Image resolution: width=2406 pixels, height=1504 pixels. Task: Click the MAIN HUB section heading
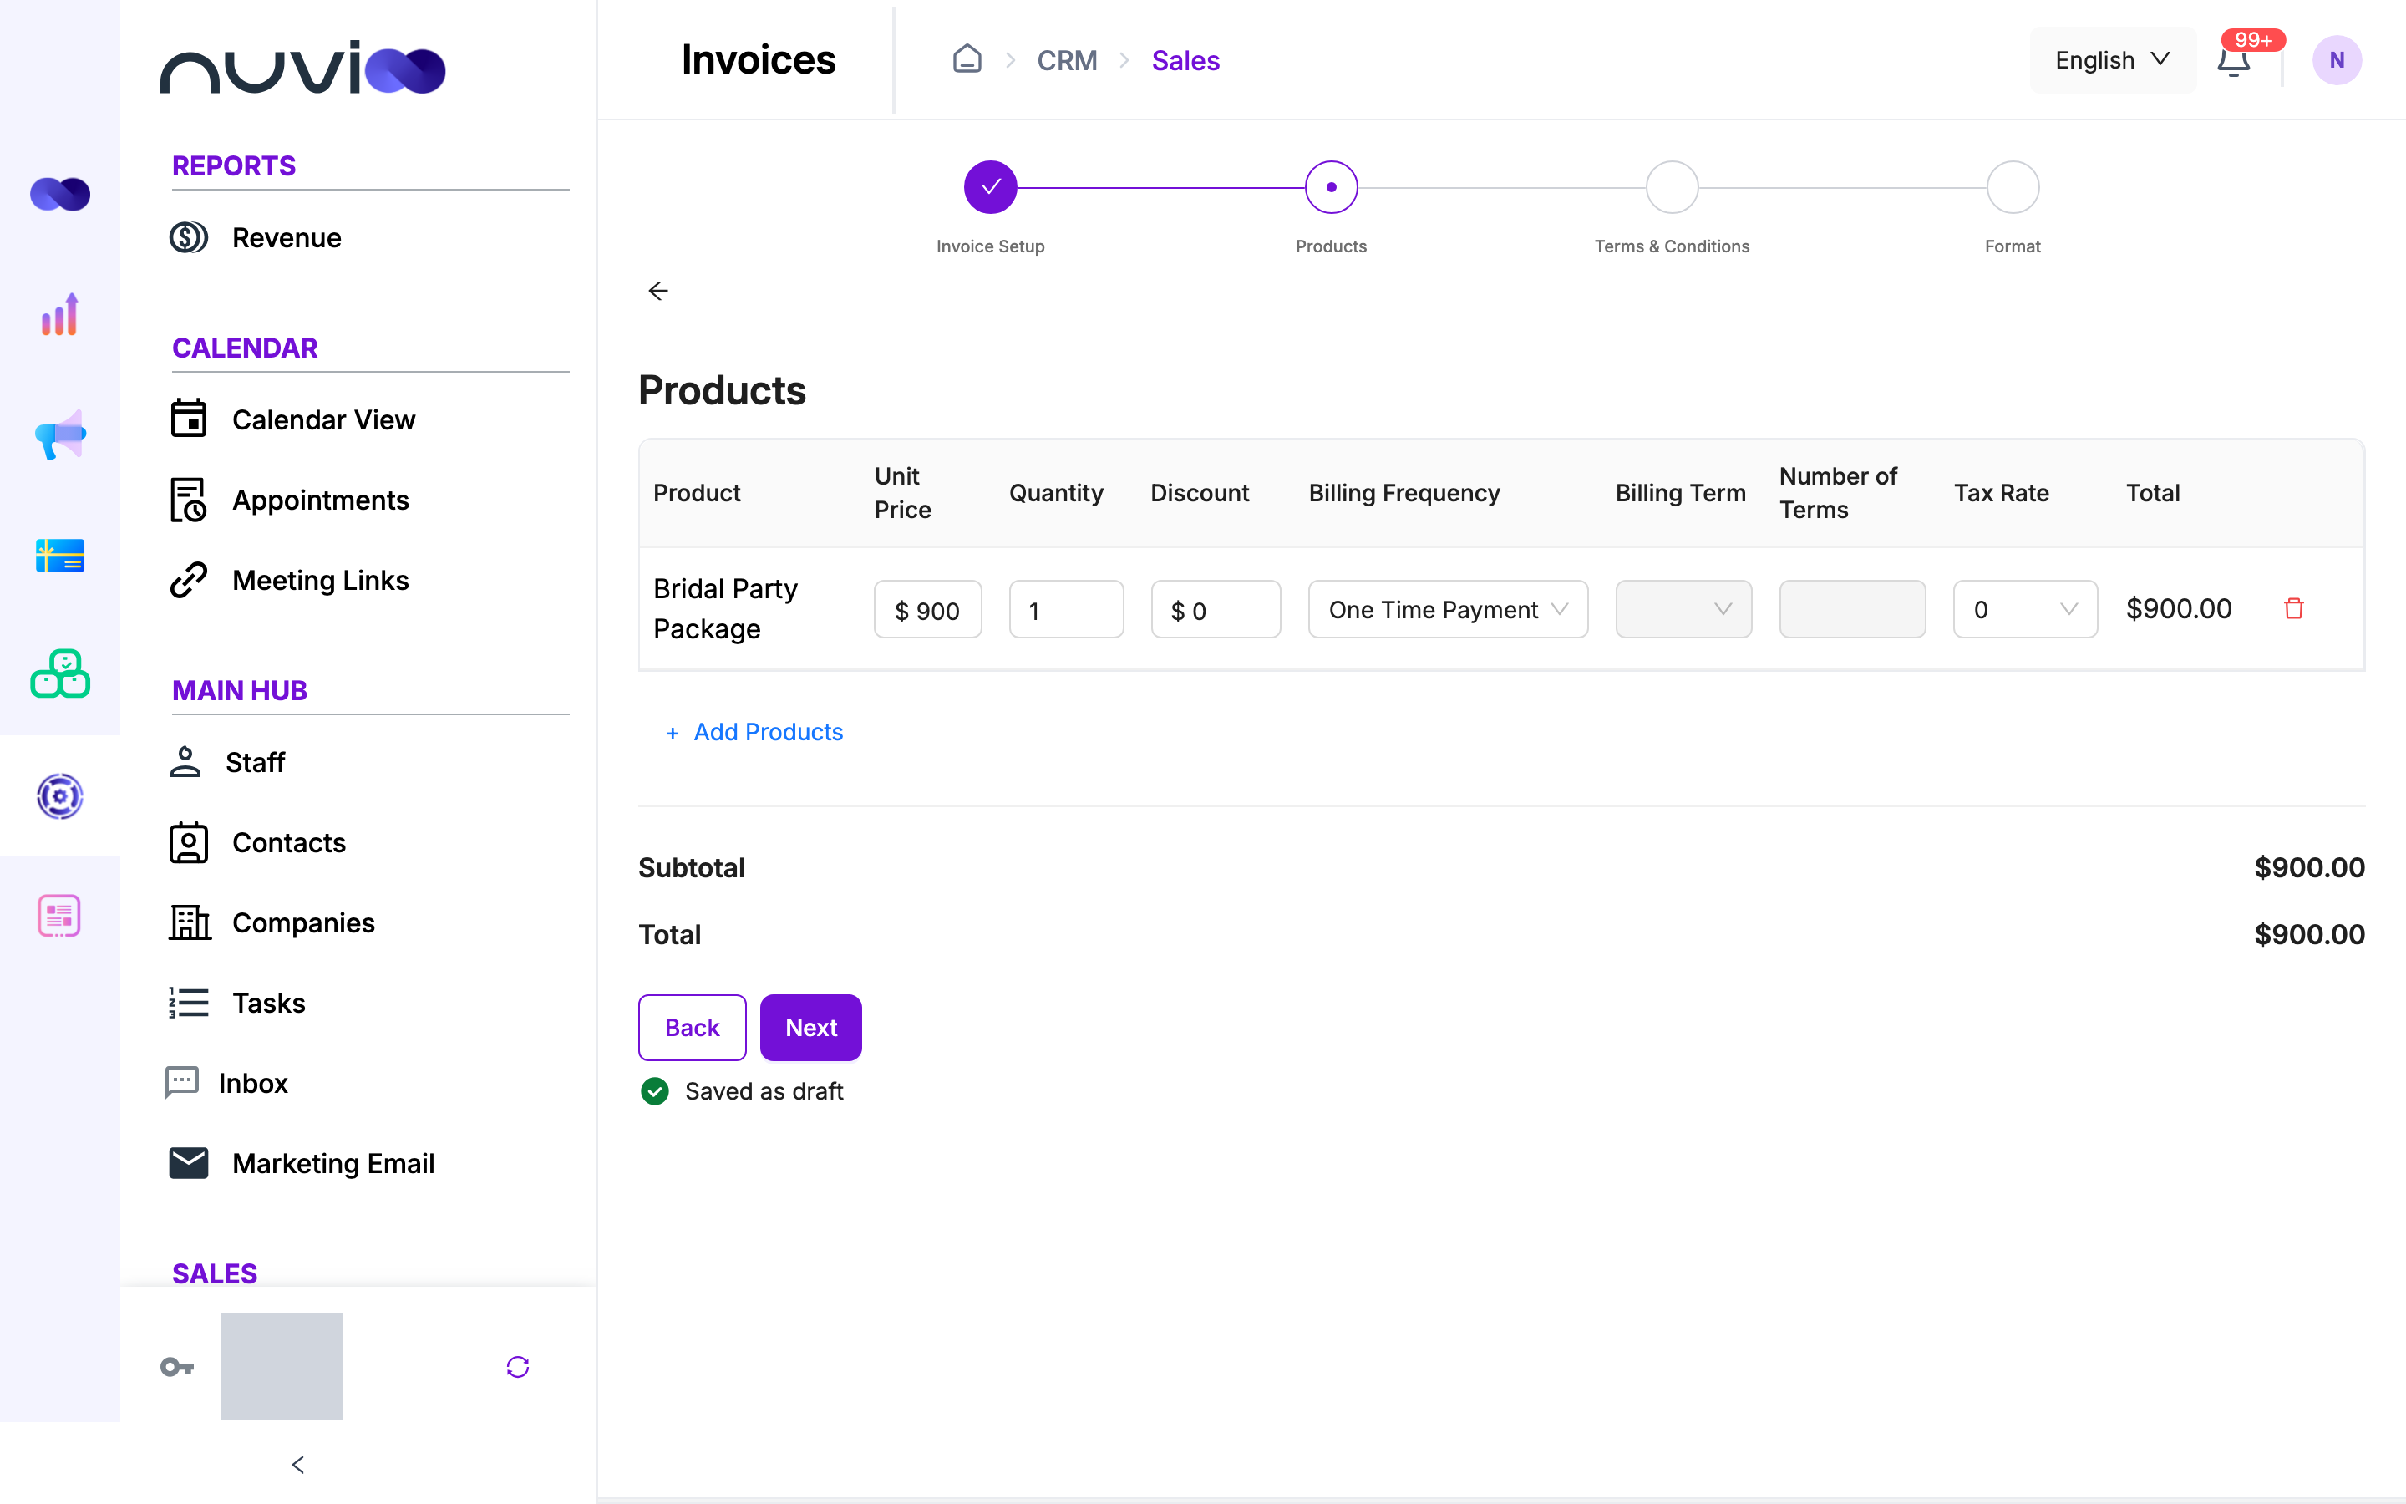coord(240,689)
